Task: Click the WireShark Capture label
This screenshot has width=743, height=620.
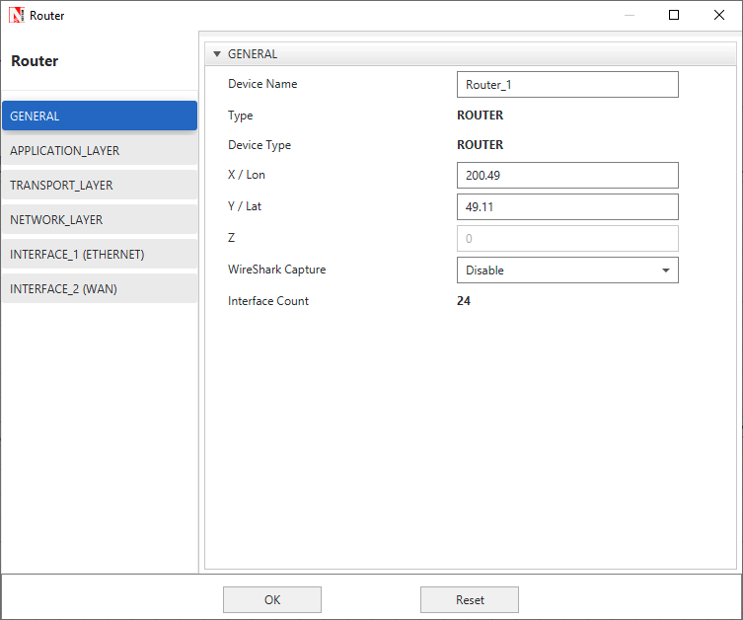Action: (276, 270)
